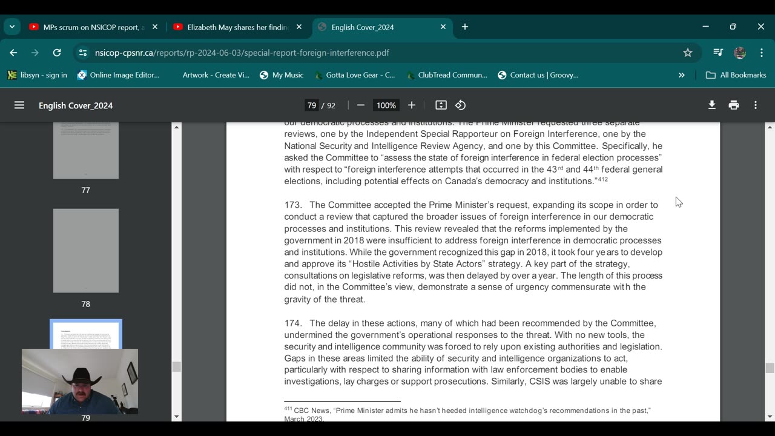
Task: Click footnote 411 CBC News text
Action: 467,414
